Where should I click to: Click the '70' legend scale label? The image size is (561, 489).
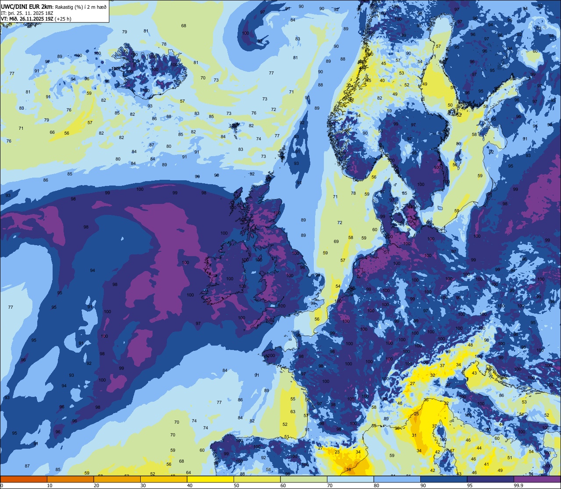(x=330, y=485)
